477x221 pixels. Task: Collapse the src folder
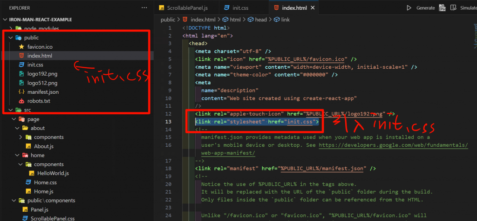tap(11, 110)
